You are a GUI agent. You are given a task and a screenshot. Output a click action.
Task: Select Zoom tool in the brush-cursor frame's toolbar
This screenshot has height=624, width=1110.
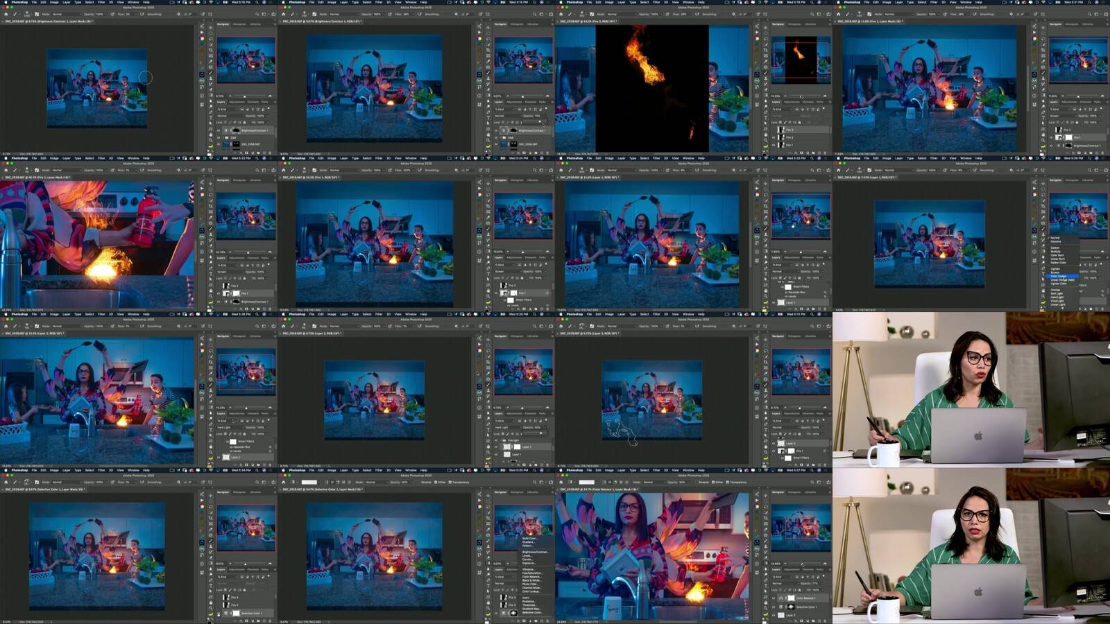(211, 140)
